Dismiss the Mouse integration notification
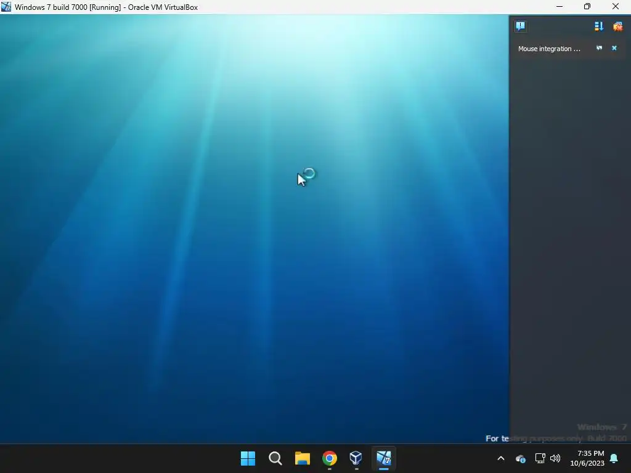631x473 pixels. tap(614, 48)
